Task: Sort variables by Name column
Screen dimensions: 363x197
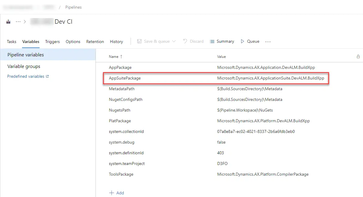Action: coord(114,56)
